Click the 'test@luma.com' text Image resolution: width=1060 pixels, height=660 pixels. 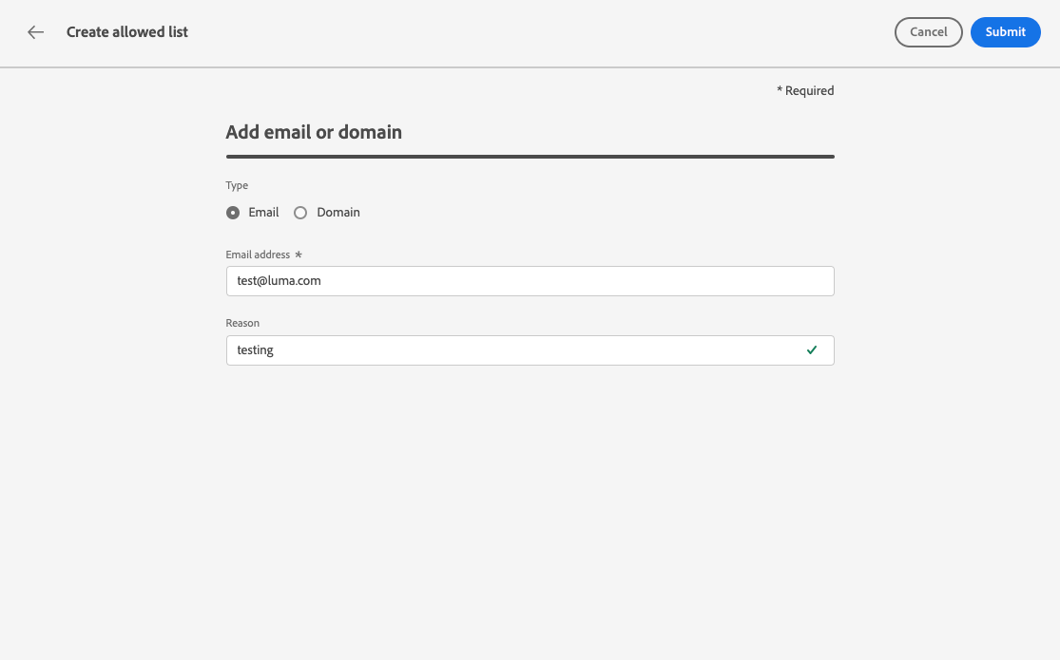pyautogui.click(x=279, y=281)
